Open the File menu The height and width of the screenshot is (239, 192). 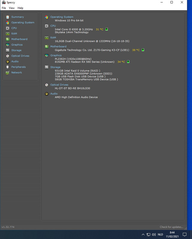(4, 8)
